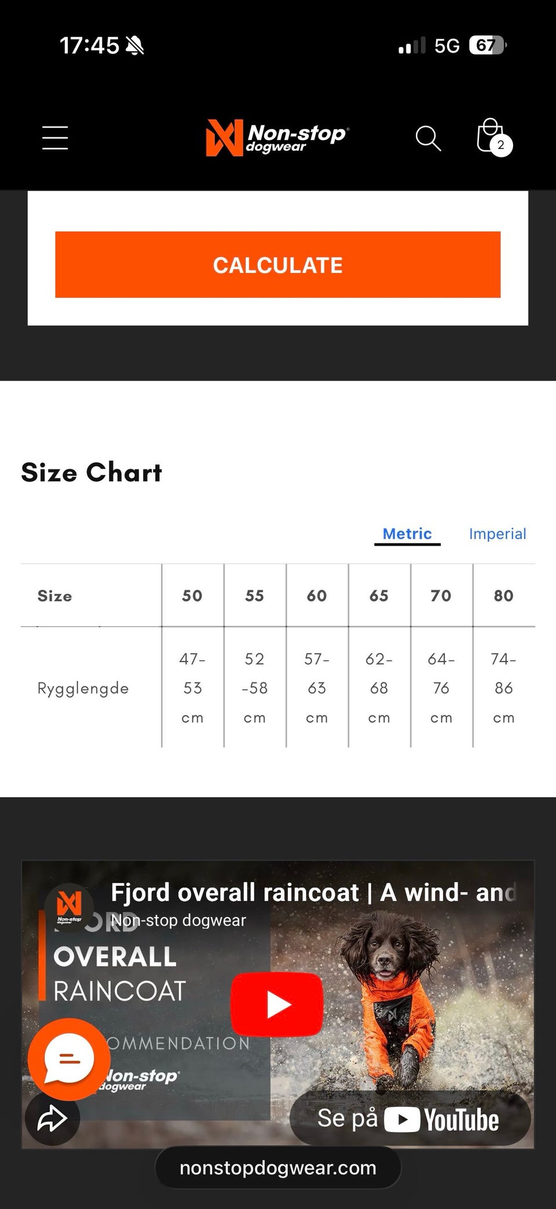Play the Fjord overall raincoat video
556x1209 pixels.
[277, 1005]
